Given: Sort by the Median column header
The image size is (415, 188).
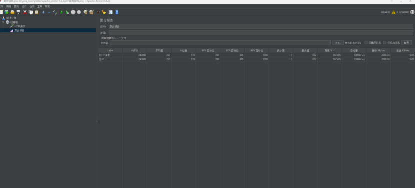Looking at the screenshot, I should (x=183, y=50).
